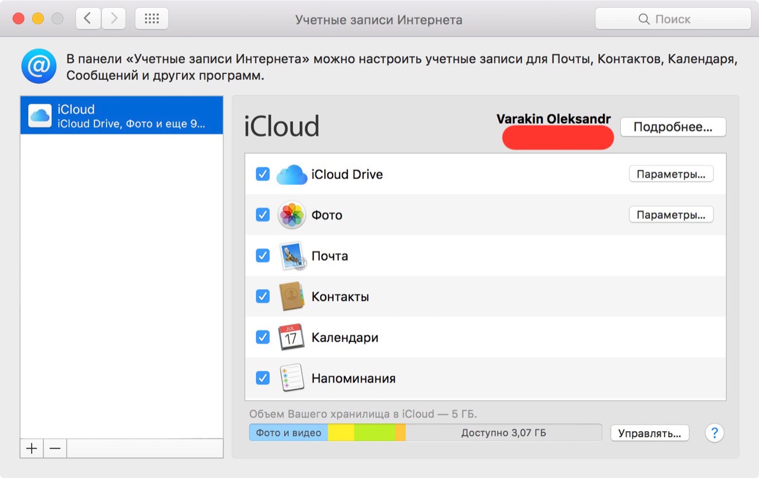This screenshot has width=759, height=478.
Task: Click the green storage bar segment
Action: coord(375,432)
